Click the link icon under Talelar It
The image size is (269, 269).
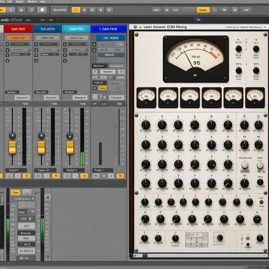[x=67, y=176]
